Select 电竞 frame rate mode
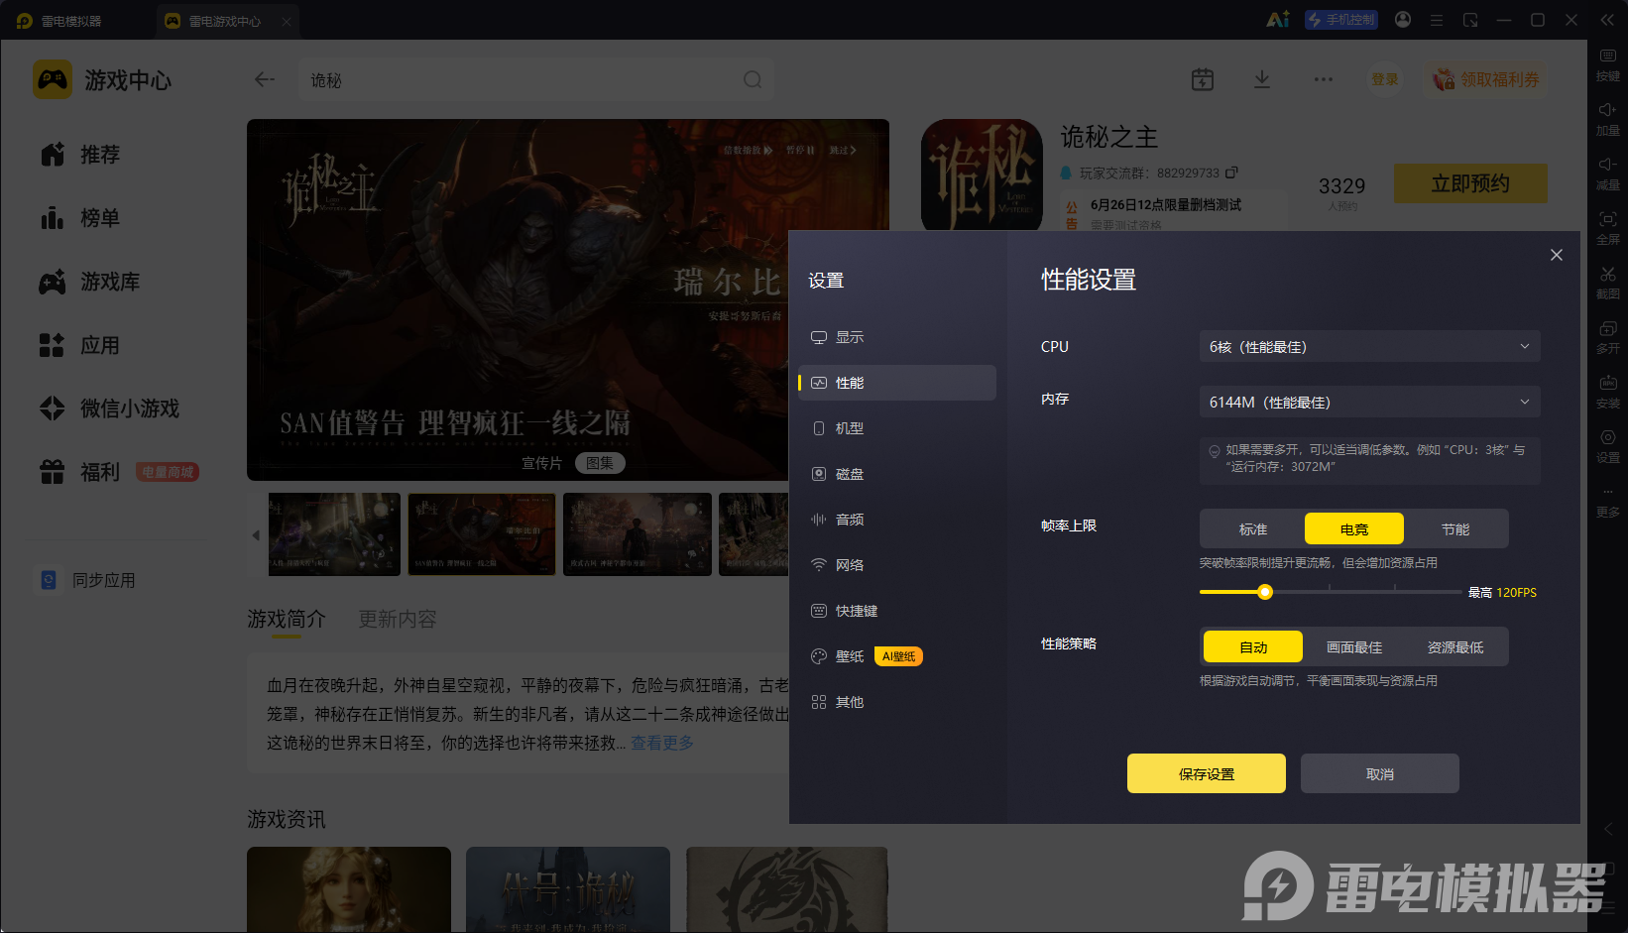Screen dimensions: 1628x933 (1354, 529)
